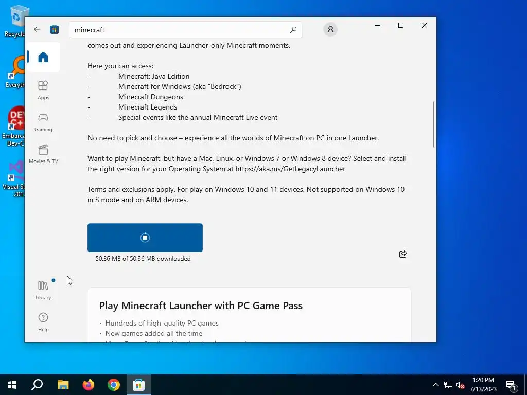The width and height of the screenshot is (527, 395).
Task: Open the Help sidebar item
Action: 43,322
